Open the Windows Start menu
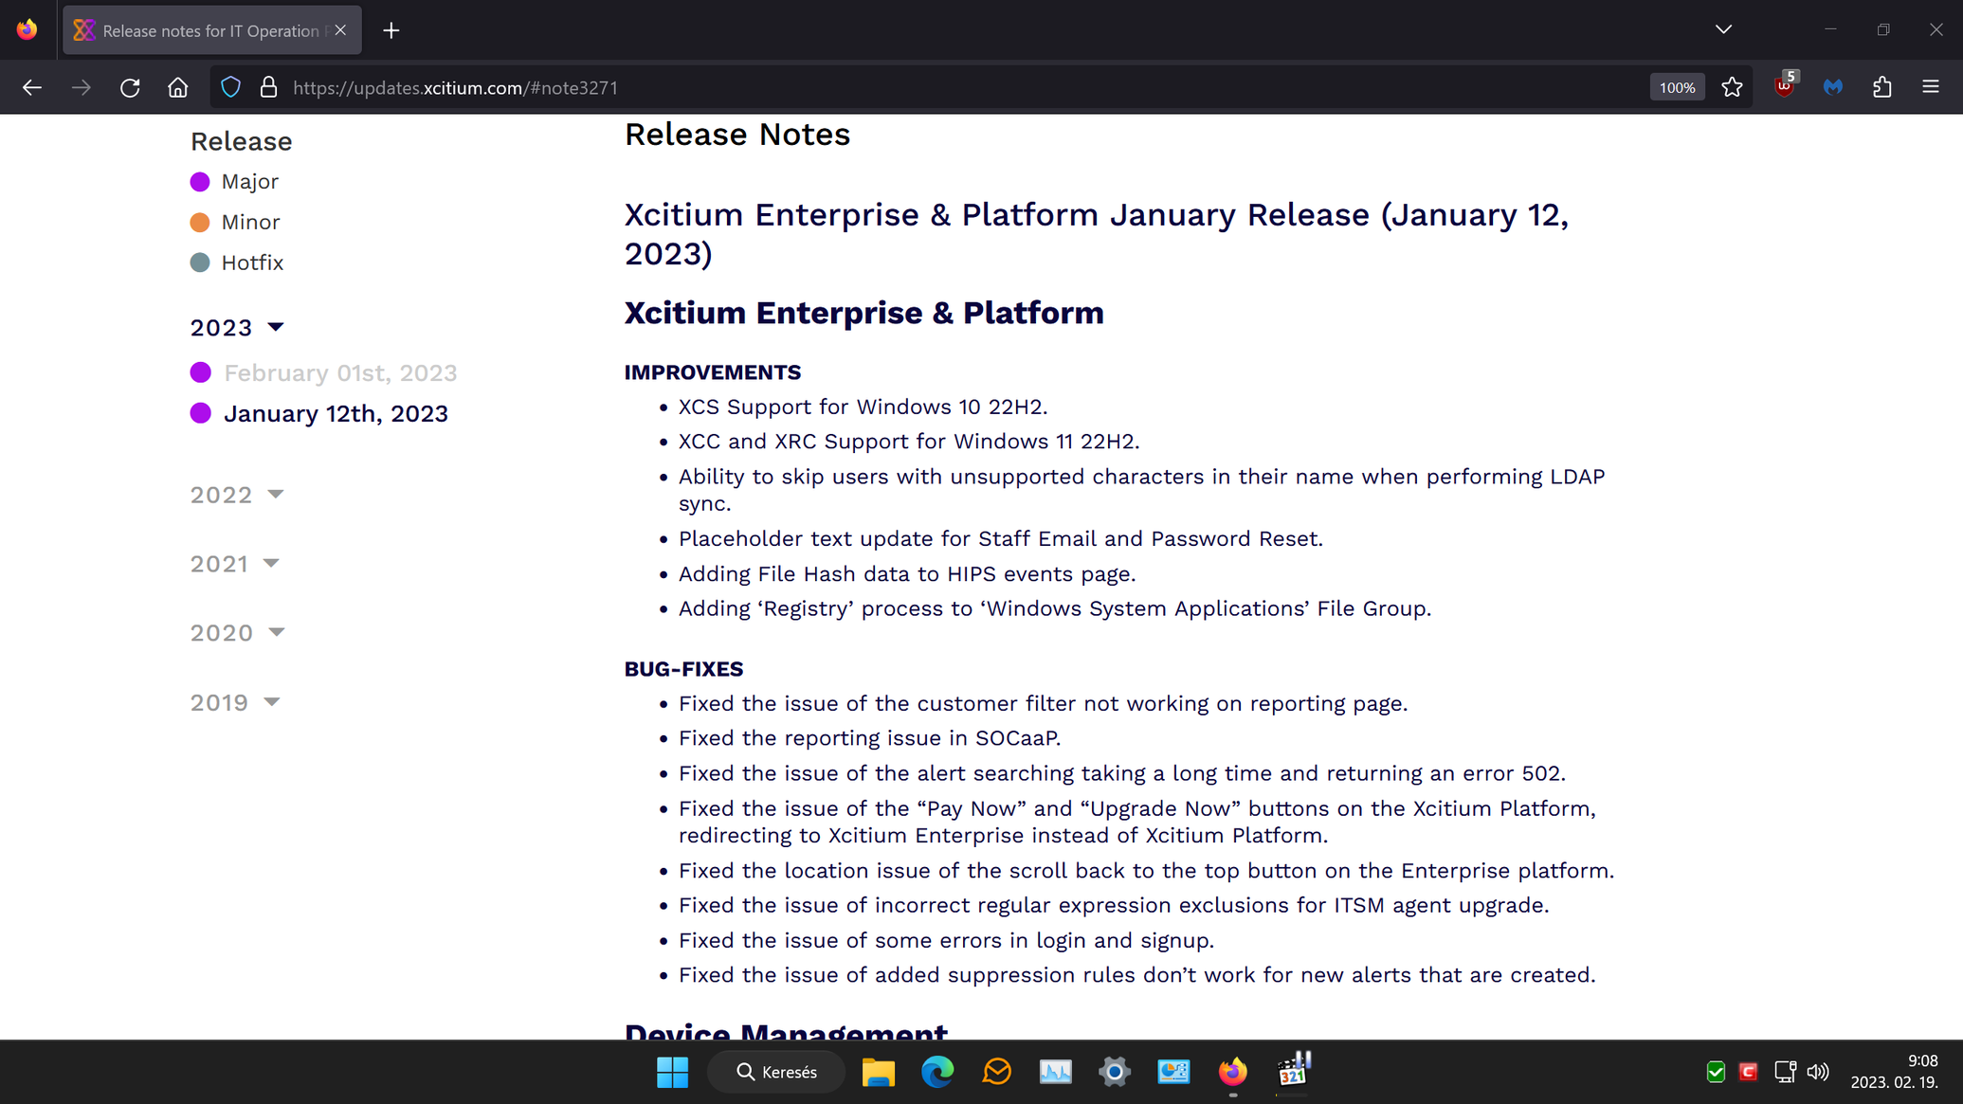1963x1104 pixels. click(673, 1072)
